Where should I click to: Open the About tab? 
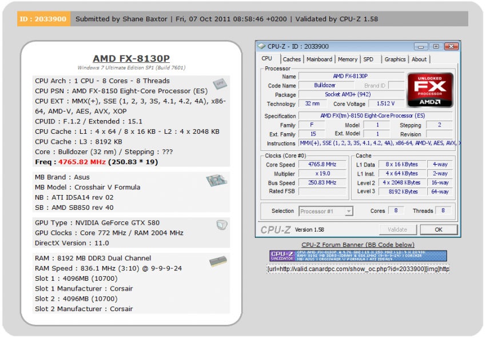(419, 59)
